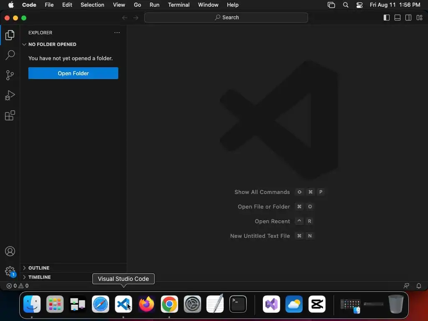
Task: Open the File menu
Action: coord(49,5)
